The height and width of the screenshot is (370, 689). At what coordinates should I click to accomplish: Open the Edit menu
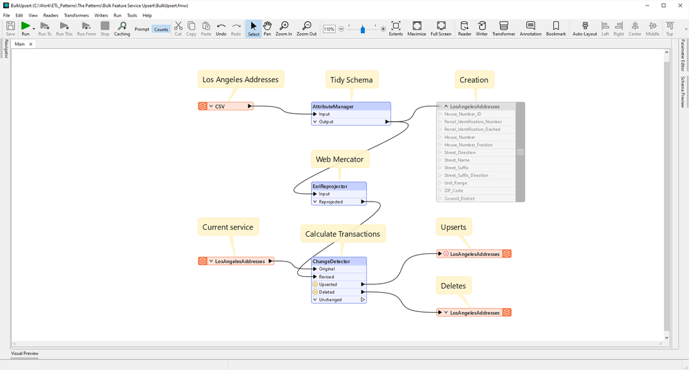(19, 15)
